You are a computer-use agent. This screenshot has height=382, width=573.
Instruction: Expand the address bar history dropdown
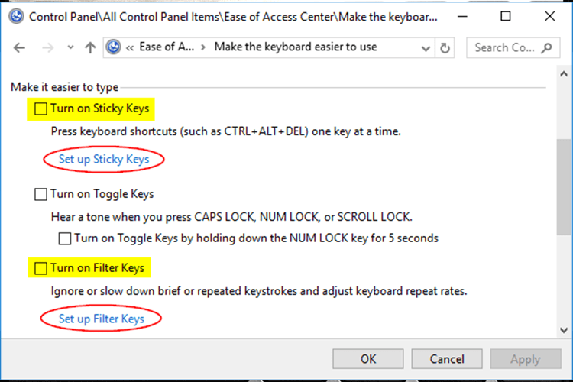[x=426, y=48]
